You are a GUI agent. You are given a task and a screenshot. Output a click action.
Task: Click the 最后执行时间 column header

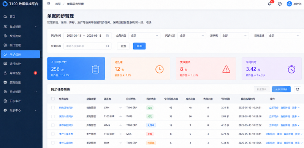coord(248,99)
